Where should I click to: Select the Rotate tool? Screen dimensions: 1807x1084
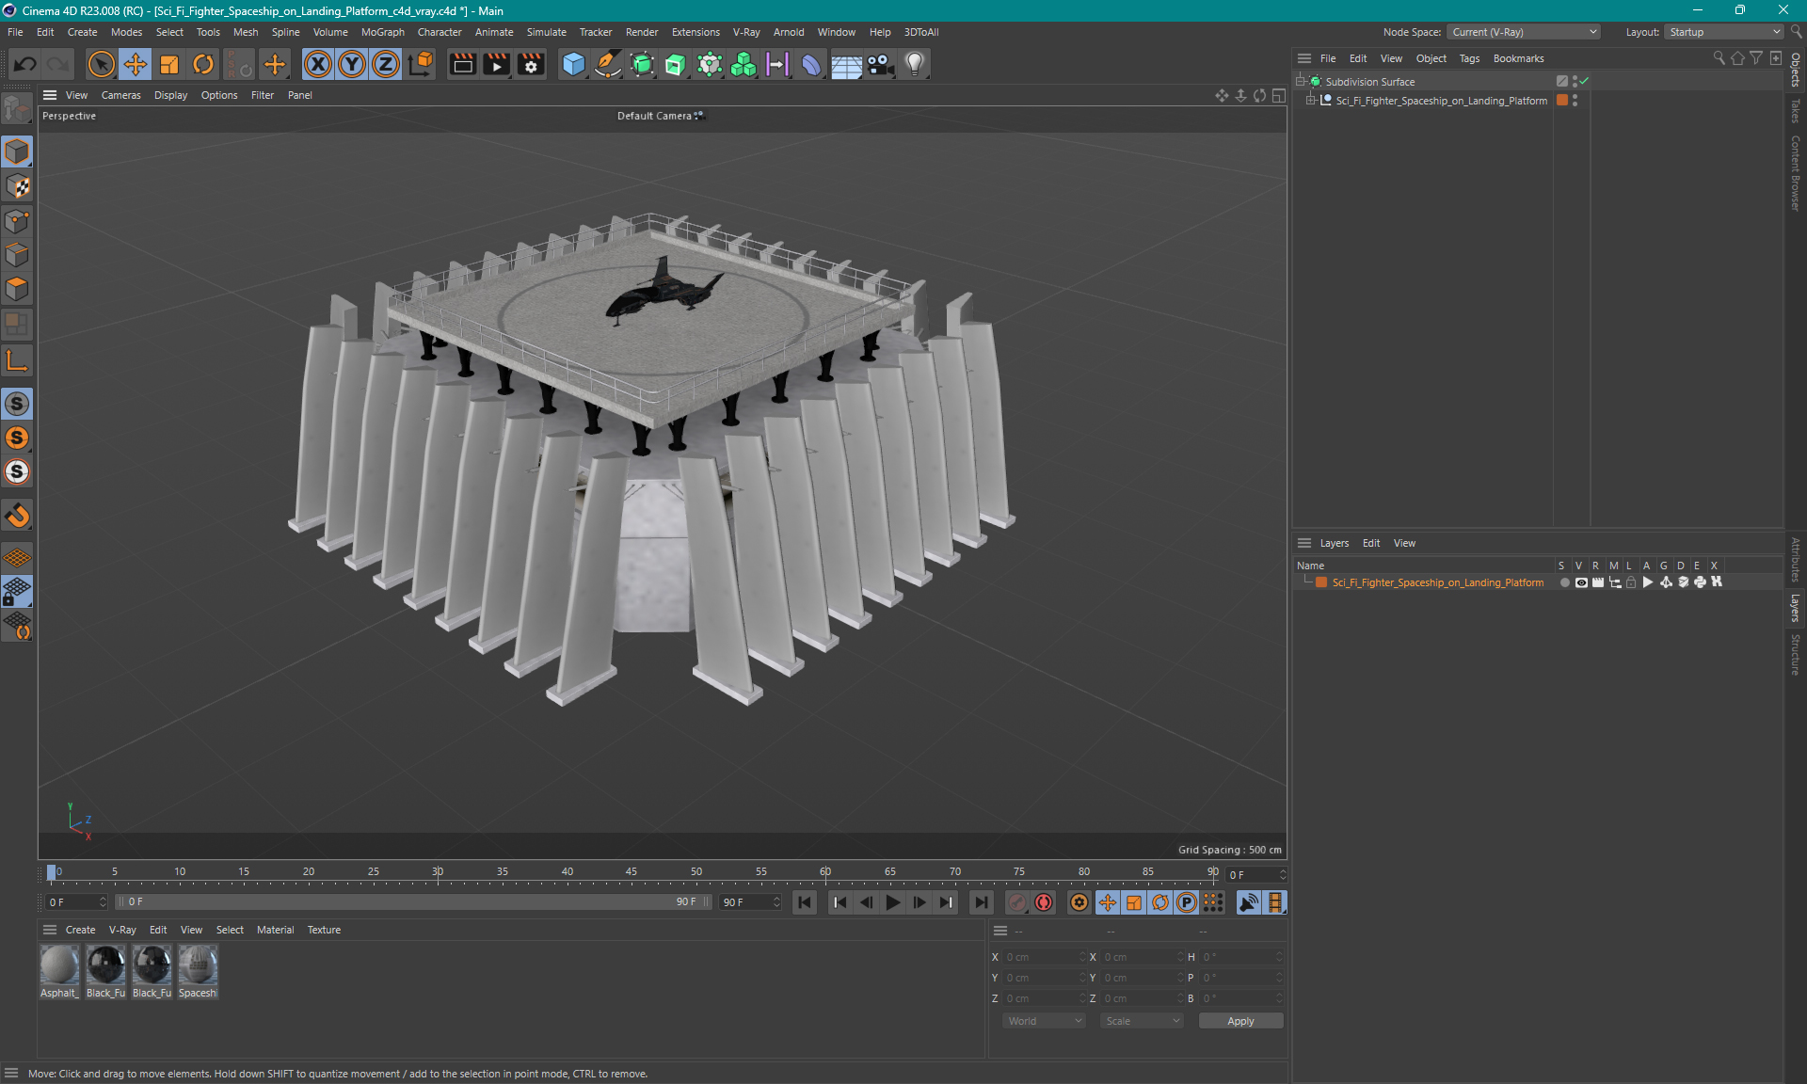[x=203, y=64]
